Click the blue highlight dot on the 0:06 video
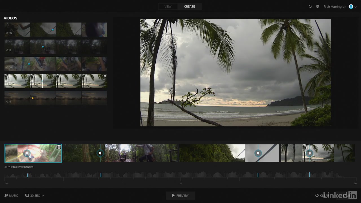This screenshot has width=361, height=203. pos(29,64)
